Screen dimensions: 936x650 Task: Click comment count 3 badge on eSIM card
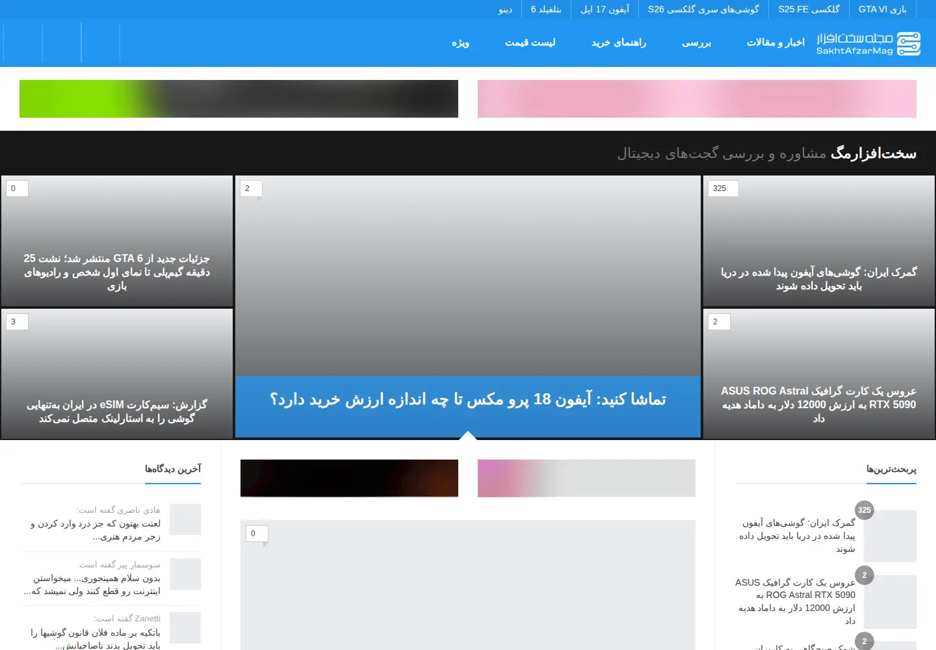pos(17,322)
